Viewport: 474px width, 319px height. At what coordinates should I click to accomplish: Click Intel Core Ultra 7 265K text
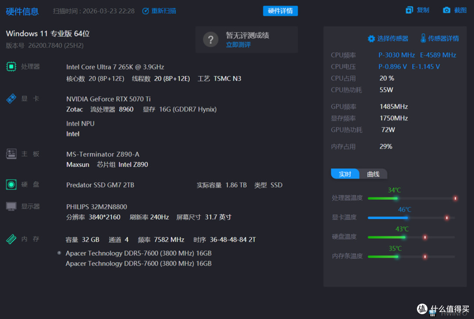[x=115, y=67]
